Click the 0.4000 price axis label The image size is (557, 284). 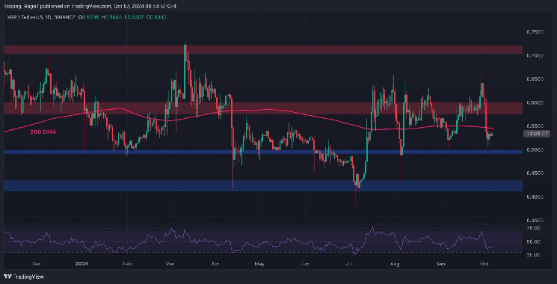535,197
